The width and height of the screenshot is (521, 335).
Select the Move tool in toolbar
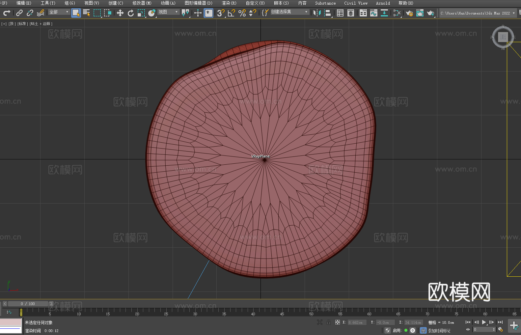[120, 13]
